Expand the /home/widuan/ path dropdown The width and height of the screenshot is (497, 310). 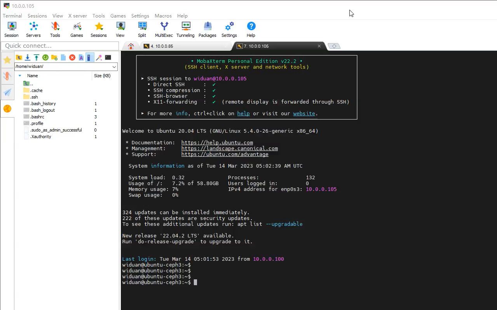(x=114, y=67)
